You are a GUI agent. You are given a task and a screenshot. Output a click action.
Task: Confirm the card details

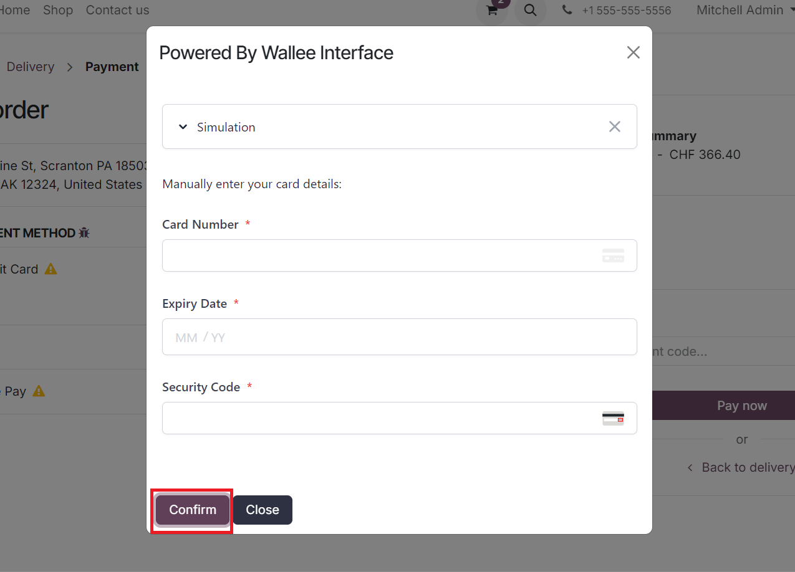point(191,509)
